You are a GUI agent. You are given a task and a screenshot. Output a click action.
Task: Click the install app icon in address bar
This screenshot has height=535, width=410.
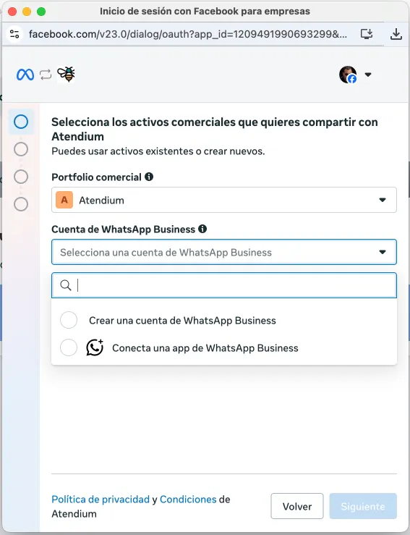tap(367, 34)
